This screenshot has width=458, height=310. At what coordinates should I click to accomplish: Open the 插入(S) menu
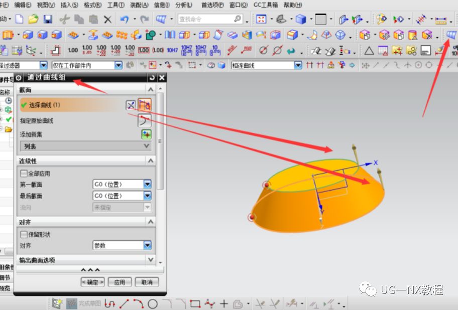coord(69,5)
